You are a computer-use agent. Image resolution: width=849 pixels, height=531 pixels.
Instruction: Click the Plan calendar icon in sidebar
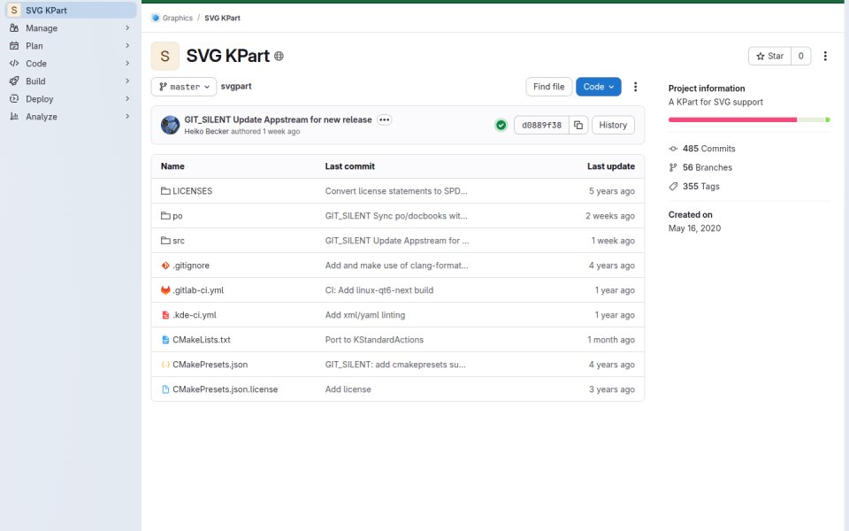(x=14, y=45)
